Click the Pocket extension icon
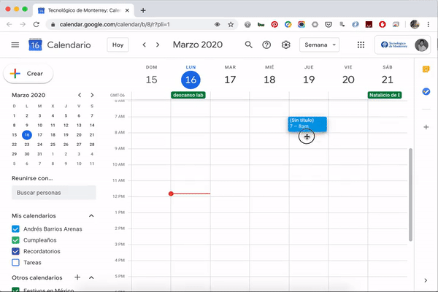Viewport: 438px width, 292px height. (x=328, y=25)
